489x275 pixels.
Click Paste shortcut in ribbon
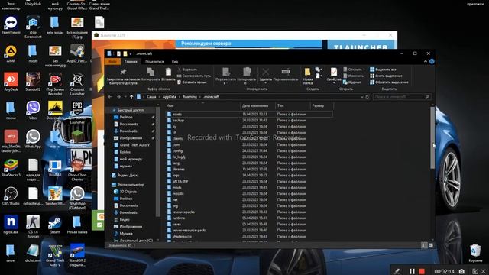coord(192,82)
